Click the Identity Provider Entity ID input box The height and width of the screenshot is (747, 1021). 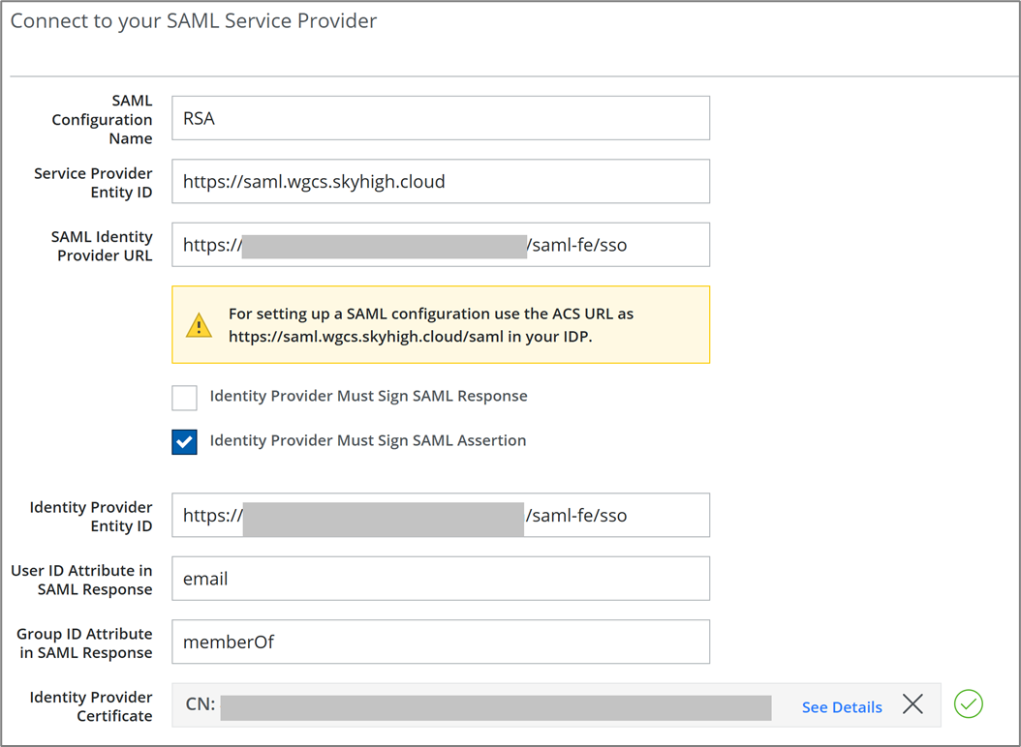440,516
